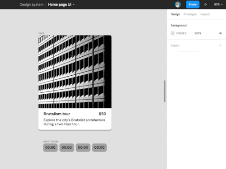Select the third 00:00 time chip

[83, 147]
